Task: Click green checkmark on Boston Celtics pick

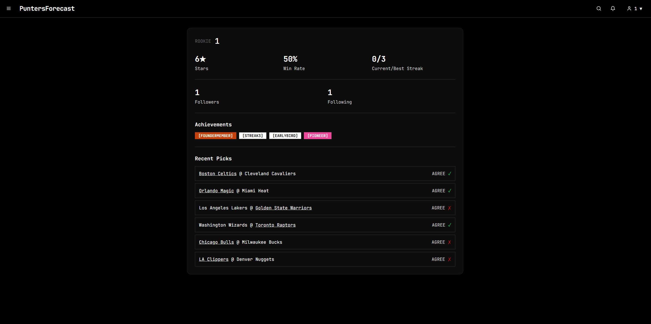Action: pyautogui.click(x=450, y=174)
